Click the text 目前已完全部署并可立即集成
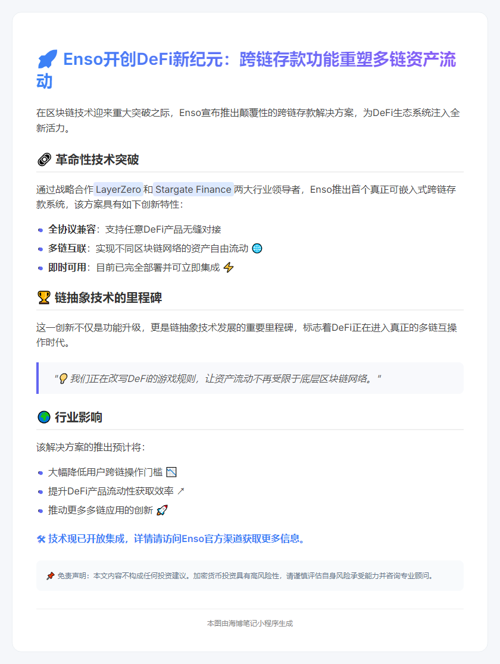The height and width of the screenshot is (664, 500). (x=158, y=268)
